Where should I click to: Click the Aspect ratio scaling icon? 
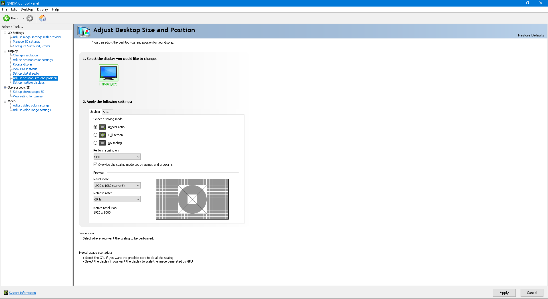102,127
